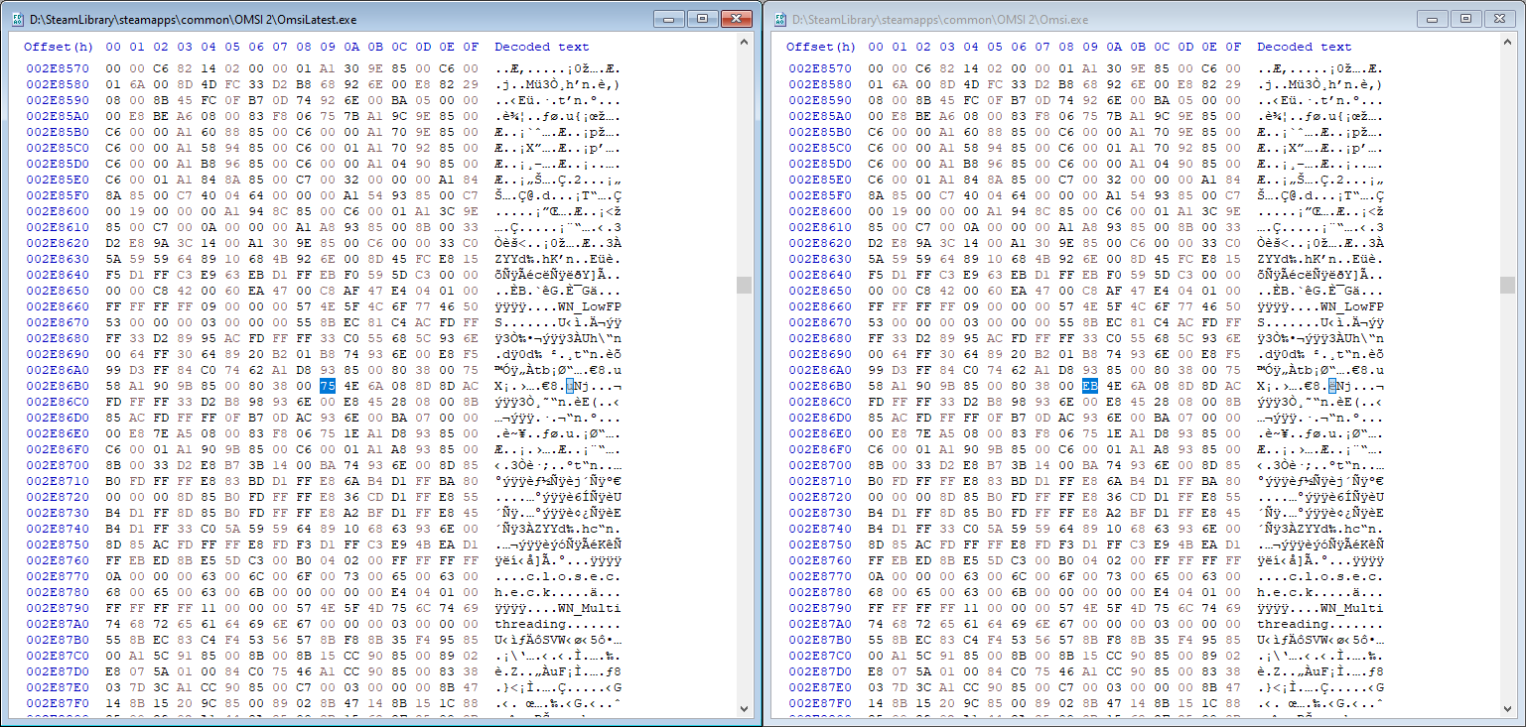Select highlighted byte 75 in OmsiLatest.exe
The height and width of the screenshot is (727, 1526).
327,386
